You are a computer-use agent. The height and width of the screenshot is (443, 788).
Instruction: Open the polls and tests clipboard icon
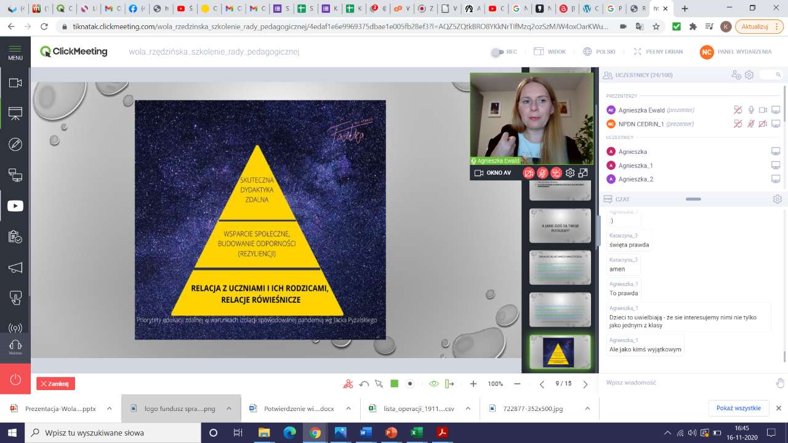coord(15,237)
